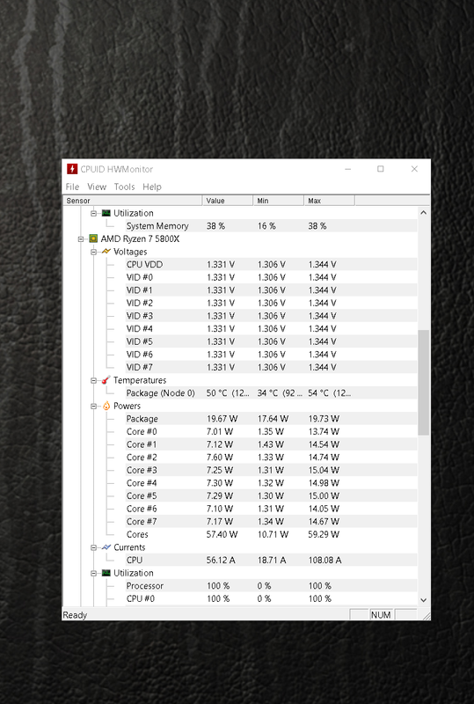Click the 57.40 W Cores value

222,535
